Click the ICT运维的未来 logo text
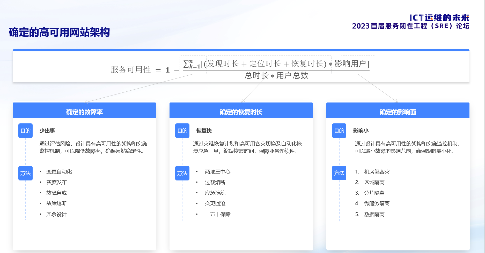Viewport: 485px width, 253px height. (439, 18)
